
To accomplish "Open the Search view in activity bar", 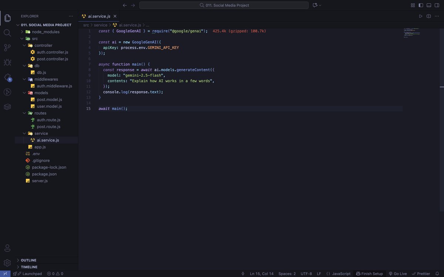I will [x=7, y=33].
